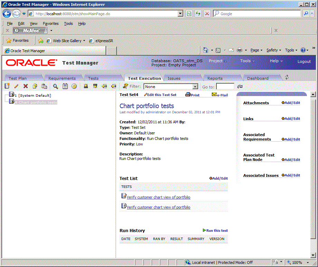
Task: Click the browser Forward arrow button
Action: [x=16, y=14]
